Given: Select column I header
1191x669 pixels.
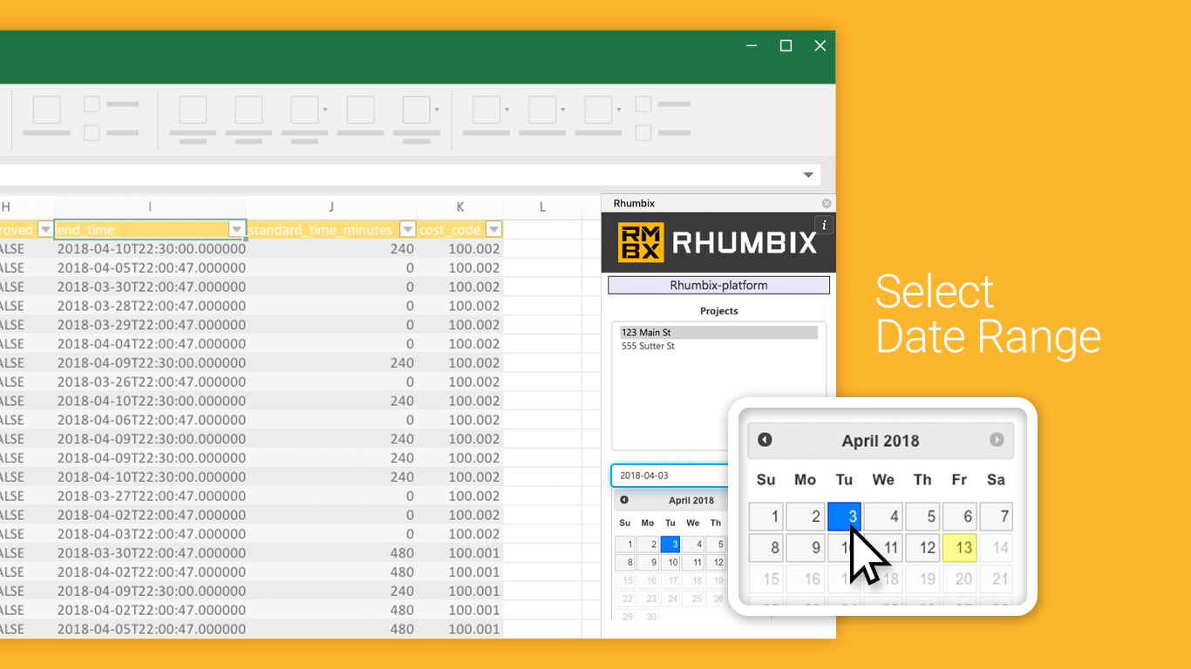Looking at the screenshot, I should point(150,207).
